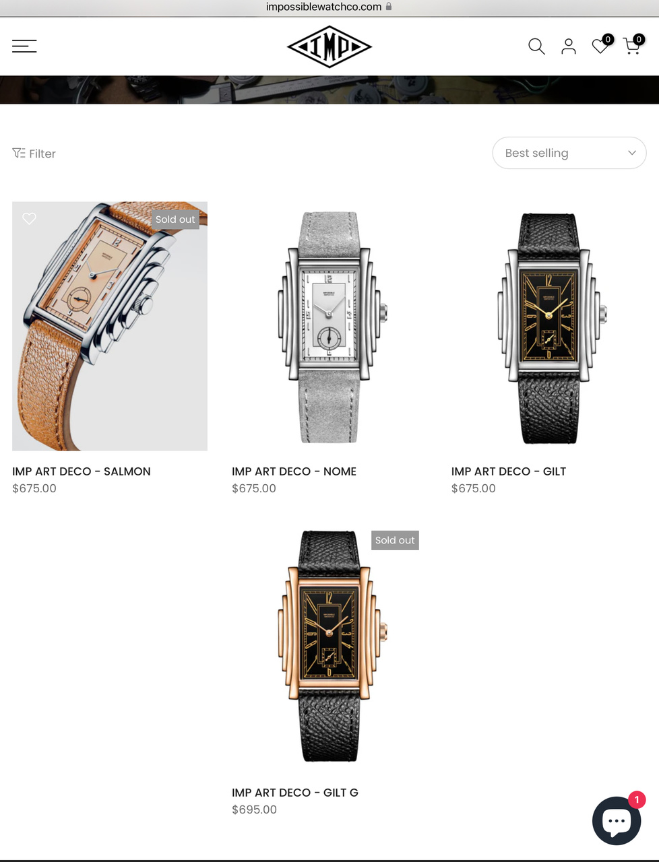Open IMP ART DECO - SALMON title link
Image resolution: width=659 pixels, height=862 pixels.
(82, 471)
